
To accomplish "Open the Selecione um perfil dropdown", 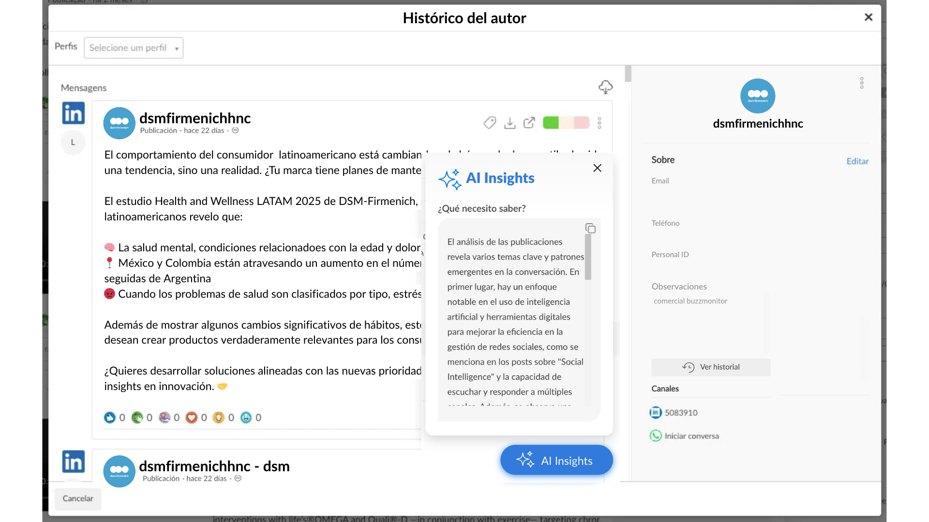I will [x=134, y=48].
